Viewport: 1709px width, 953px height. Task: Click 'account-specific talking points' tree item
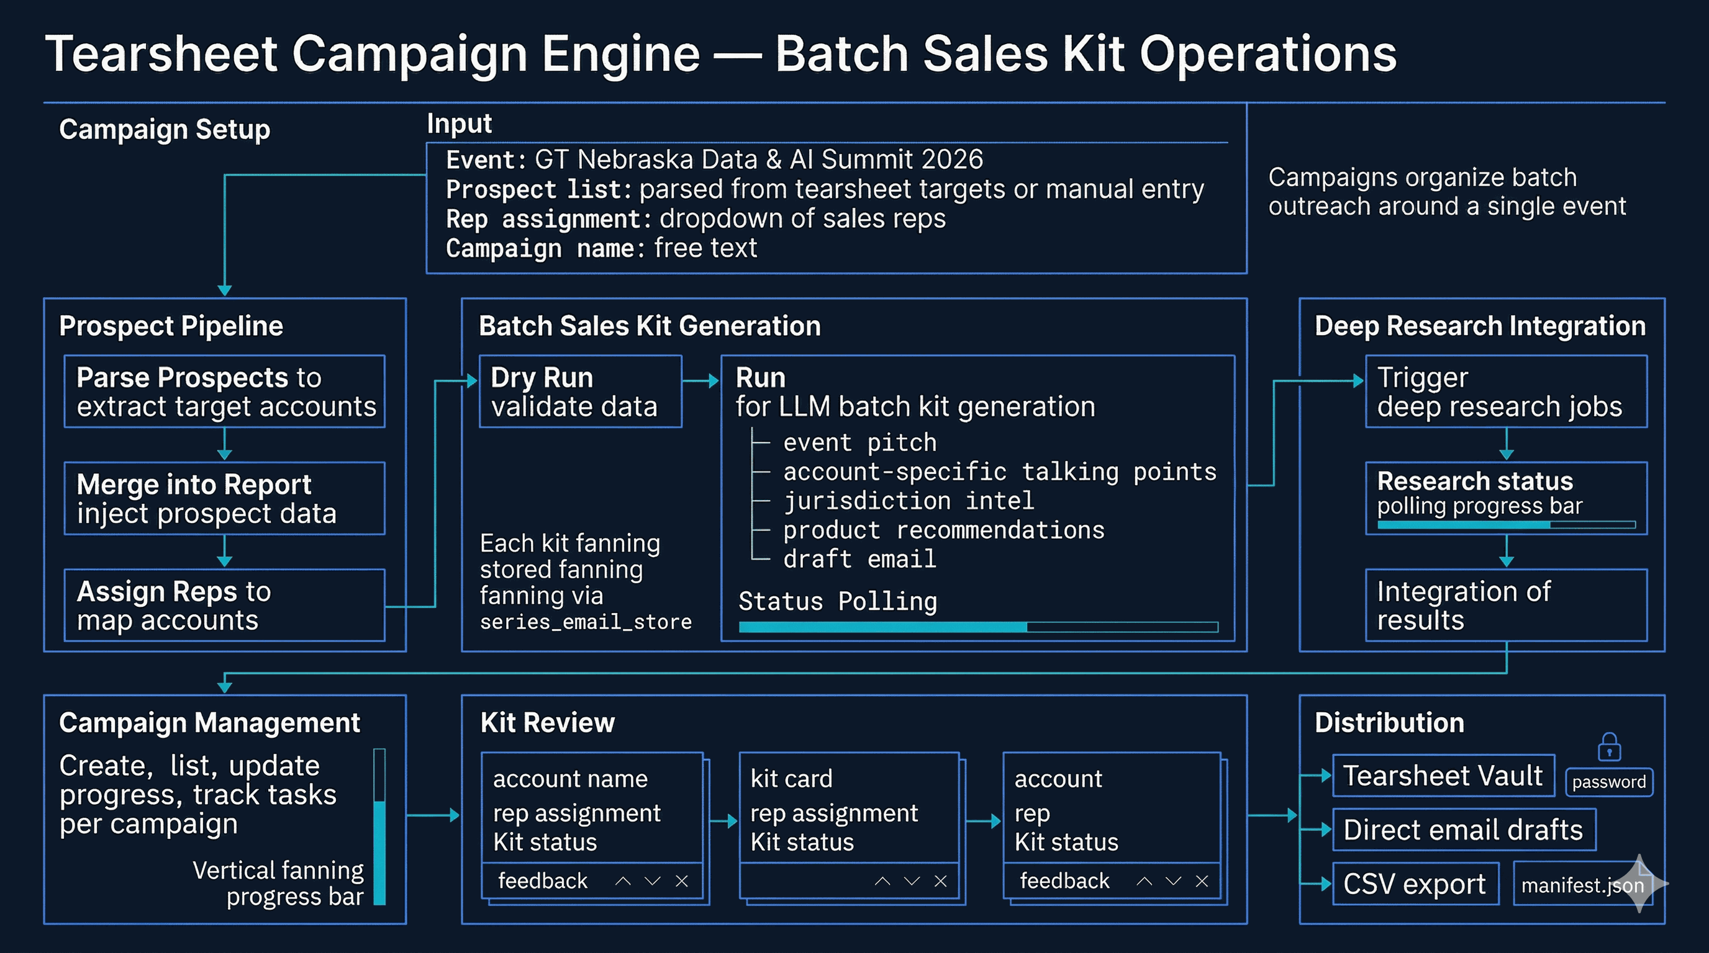point(1000,472)
